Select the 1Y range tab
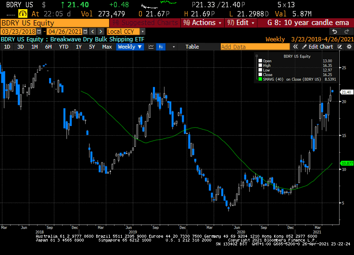354x255 pixels. [x=78, y=47]
